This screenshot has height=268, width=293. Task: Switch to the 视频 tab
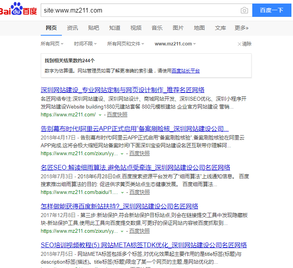[136, 28]
